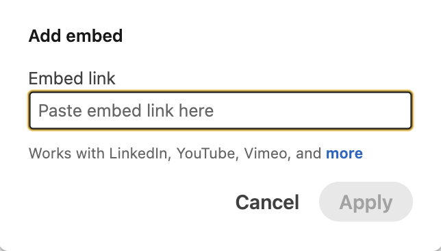Select the word 'more' in the helper text
The width and height of the screenshot is (441, 251).
pos(344,153)
